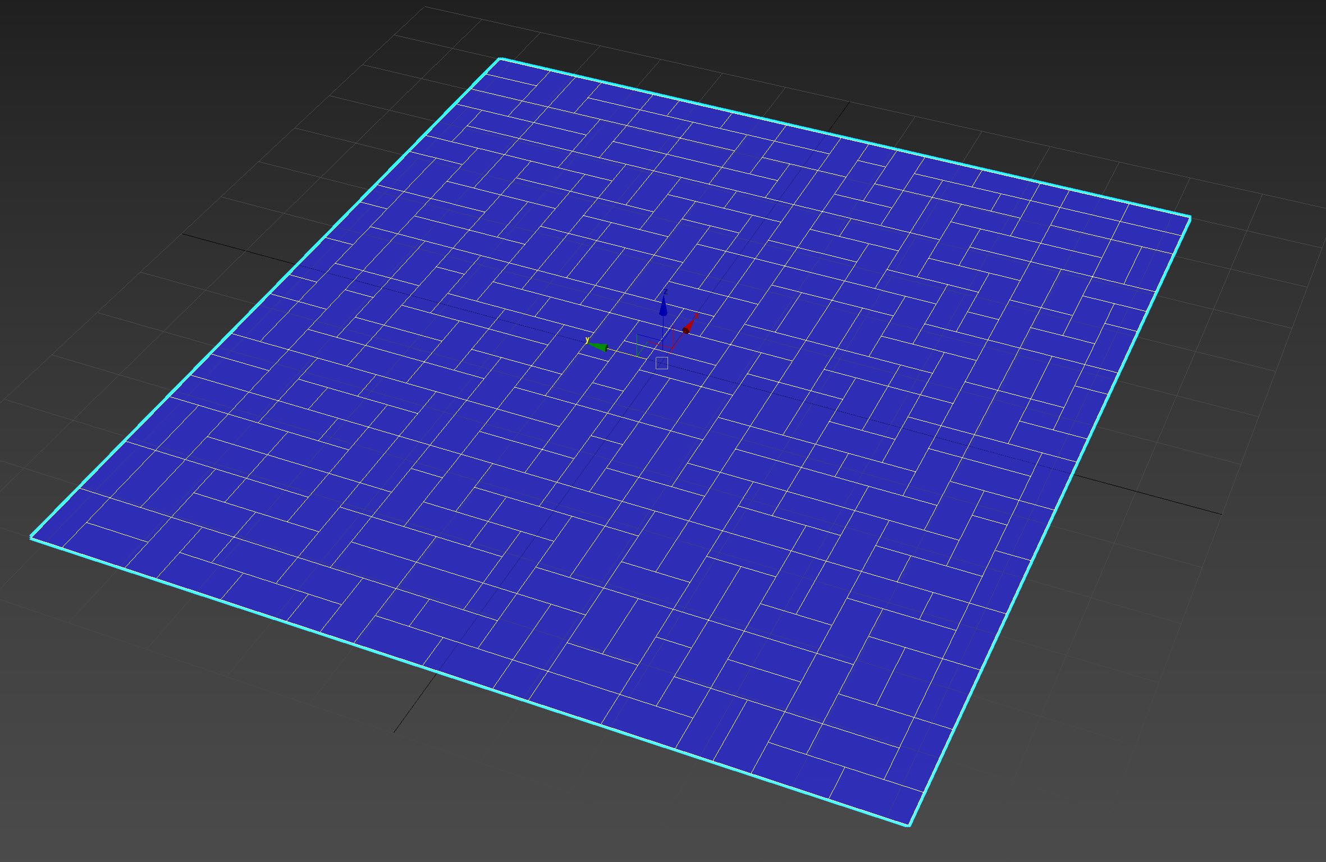Click the top corner of the plane

click(500, 58)
